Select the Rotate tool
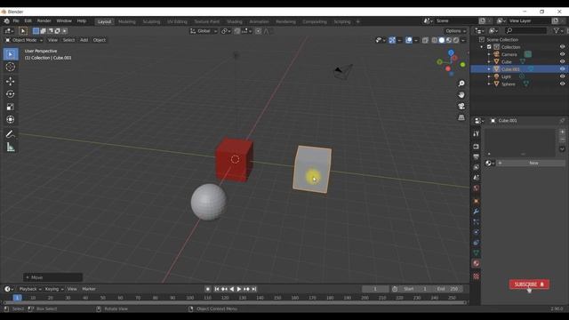 coord(11,94)
